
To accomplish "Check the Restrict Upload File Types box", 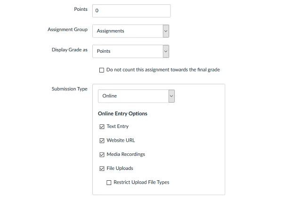I will (x=109, y=183).
